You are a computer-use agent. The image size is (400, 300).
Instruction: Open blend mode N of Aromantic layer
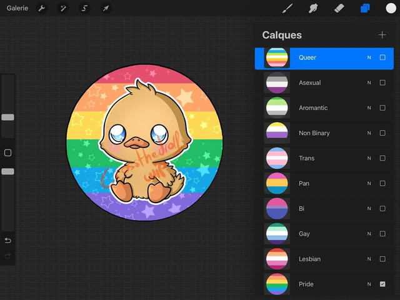click(x=369, y=108)
